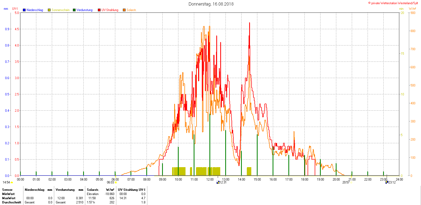Image resolution: width=421 pixels, height=205 pixels.
Task: Click the 'Solarstr.' table column header
Action: coord(93,190)
